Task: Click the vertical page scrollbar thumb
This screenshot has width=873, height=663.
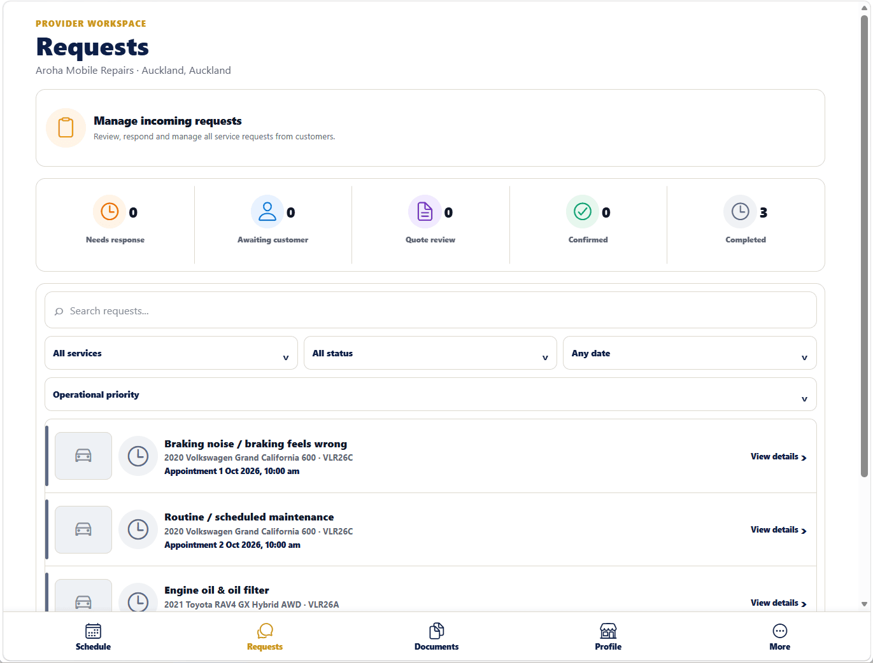Action: 864,245
